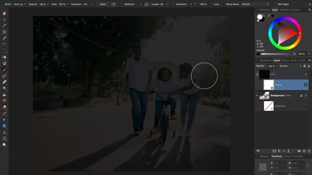312x175 pixels.
Task: Open the layer blend mode Normal dropdown
Action: coord(291,66)
